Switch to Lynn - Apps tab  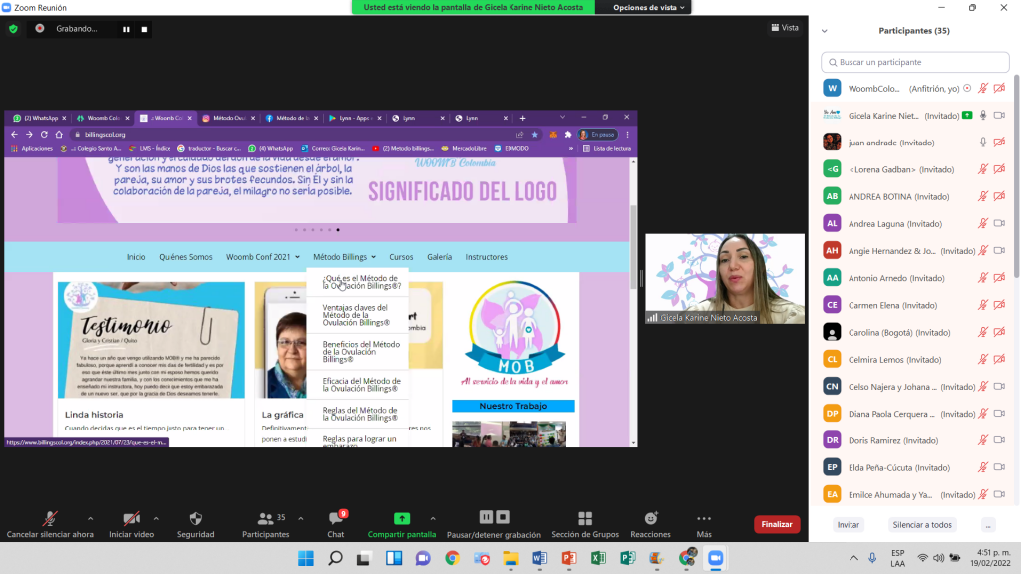pos(354,118)
